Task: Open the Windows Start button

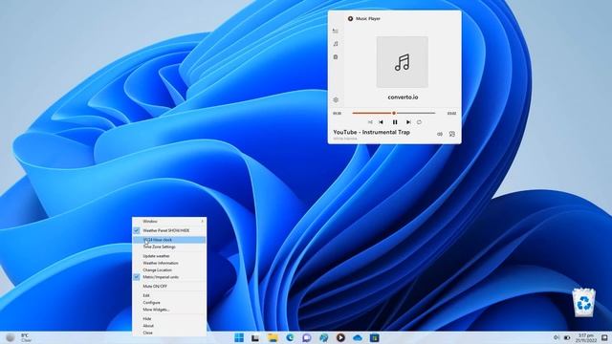Action: click(x=239, y=337)
